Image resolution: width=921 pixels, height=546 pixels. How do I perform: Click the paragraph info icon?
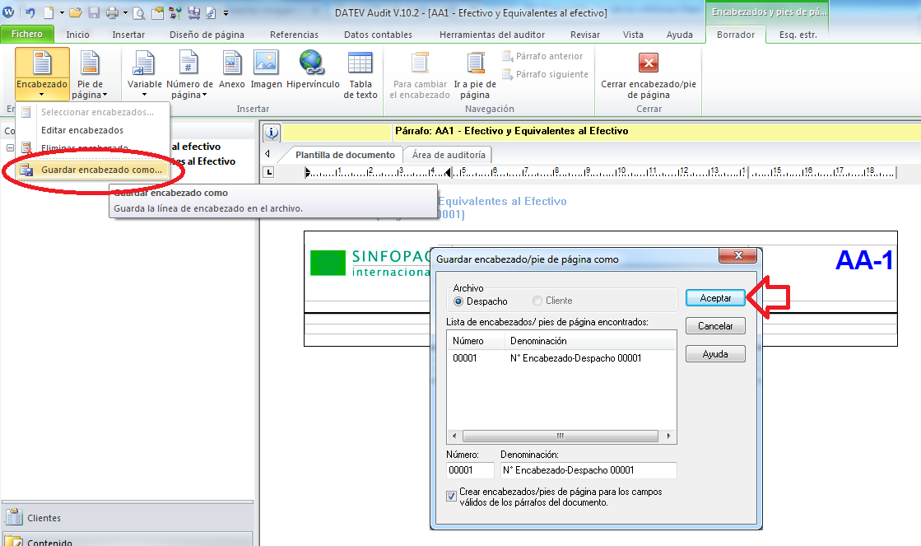pyautogui.click(x=272, y=133)
